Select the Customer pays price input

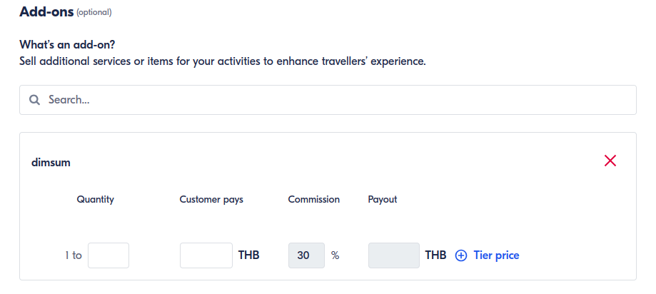tap(206, 255)
